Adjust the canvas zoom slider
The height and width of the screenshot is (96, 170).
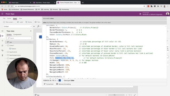point(116,95)
